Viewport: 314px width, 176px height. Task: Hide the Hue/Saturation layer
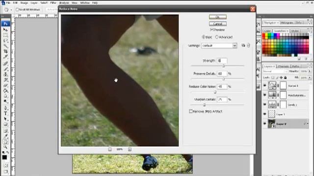point(265,95)
